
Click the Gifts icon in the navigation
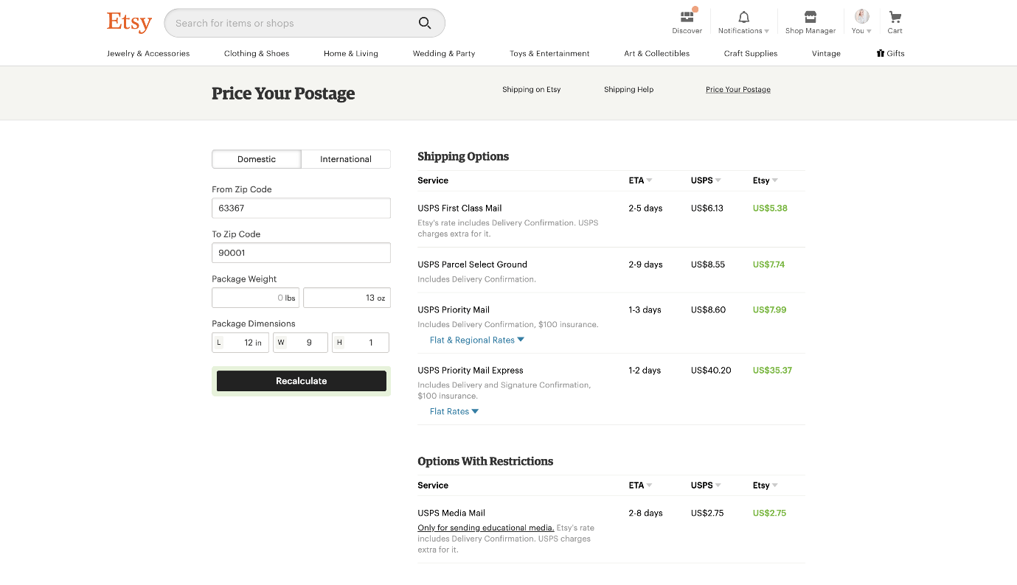[x=879, y=53]
